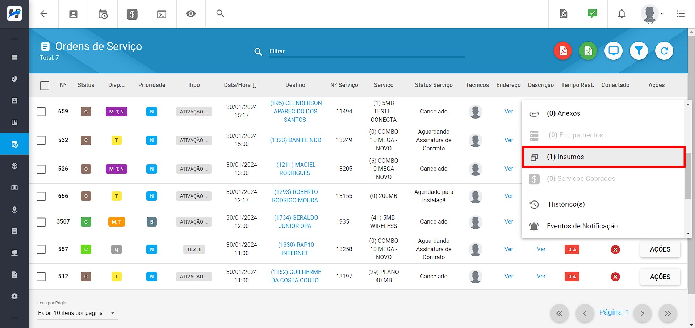Open the filter funnel button
The width and height of the screenshot is (695, 328).
point(639,51)
